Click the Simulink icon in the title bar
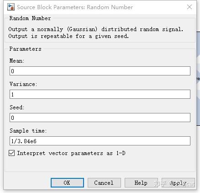The width and height of the screenshot is (200, 193). 11,7
